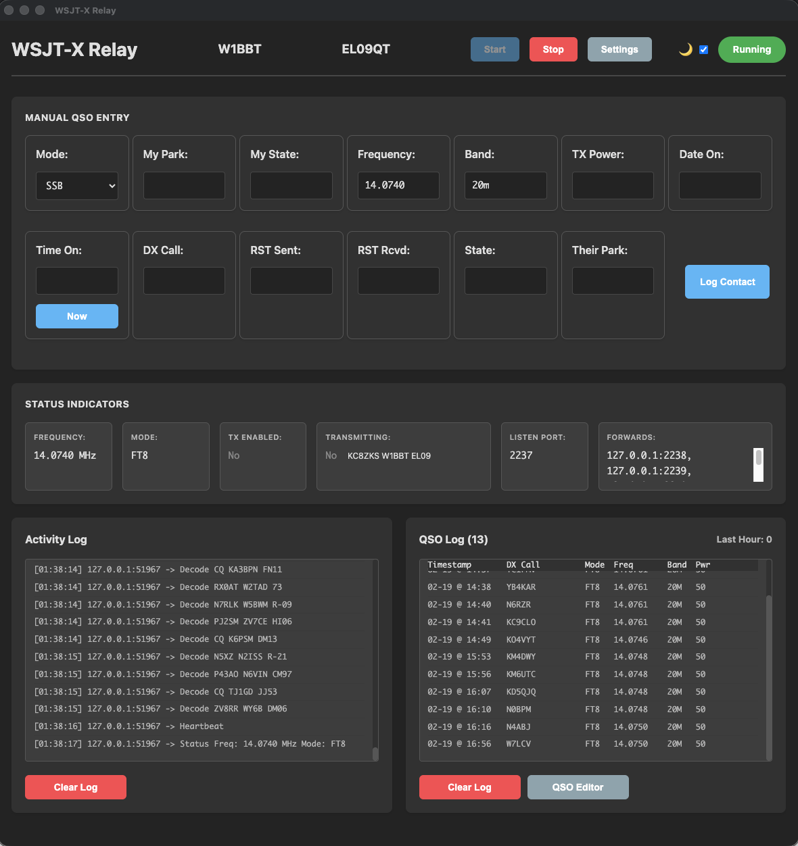Open the QSO Editor
The image size is (798, 846).
click(x=578, y=787)
